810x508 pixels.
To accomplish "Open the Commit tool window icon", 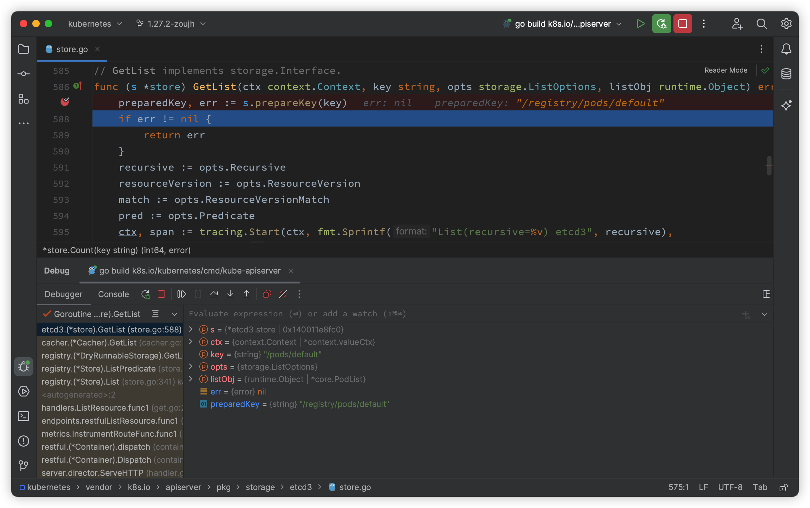I will tap(24, 74).
